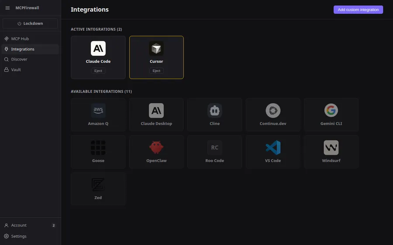Select the Goose grid icon
Image resolution: width=393 pixels, height=245 pixels.
pyautogui.click(x=98, y=148)
